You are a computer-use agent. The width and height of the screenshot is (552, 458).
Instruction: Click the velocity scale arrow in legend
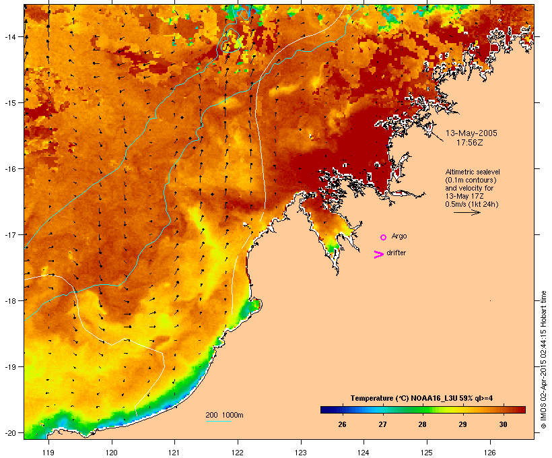(467, 212)
